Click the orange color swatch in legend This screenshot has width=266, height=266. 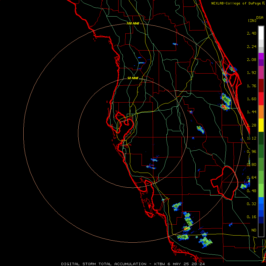click(261, 112)
